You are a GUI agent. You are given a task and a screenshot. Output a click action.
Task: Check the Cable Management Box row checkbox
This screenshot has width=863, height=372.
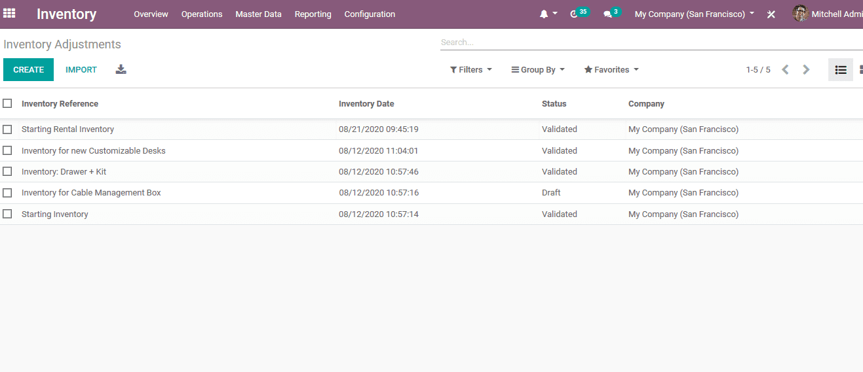tap(7, 193)
